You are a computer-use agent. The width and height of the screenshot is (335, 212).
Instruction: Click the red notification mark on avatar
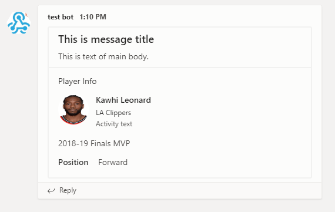(26, 15)
